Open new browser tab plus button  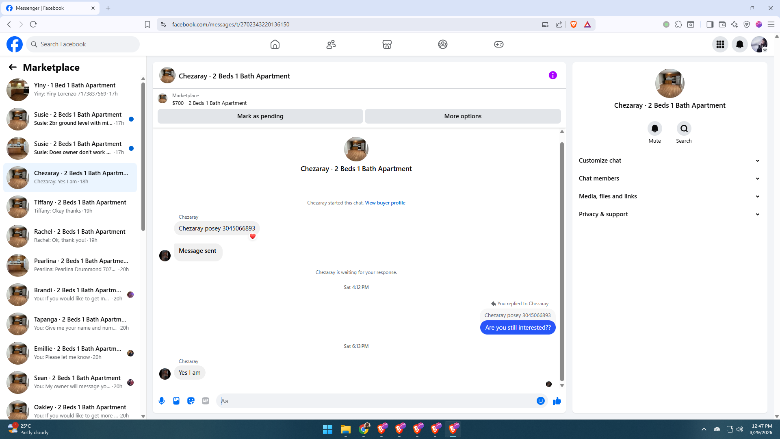coord(108,8)
